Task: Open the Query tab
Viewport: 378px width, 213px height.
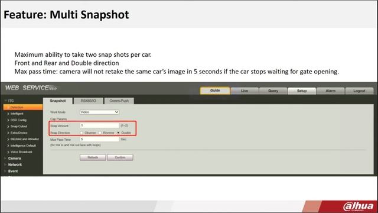Action: (x=273, y=91)
